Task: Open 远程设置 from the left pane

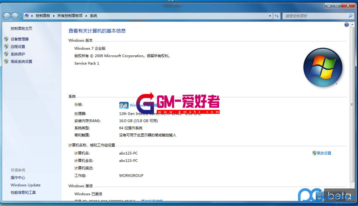Action: click(x=18, y=46)
